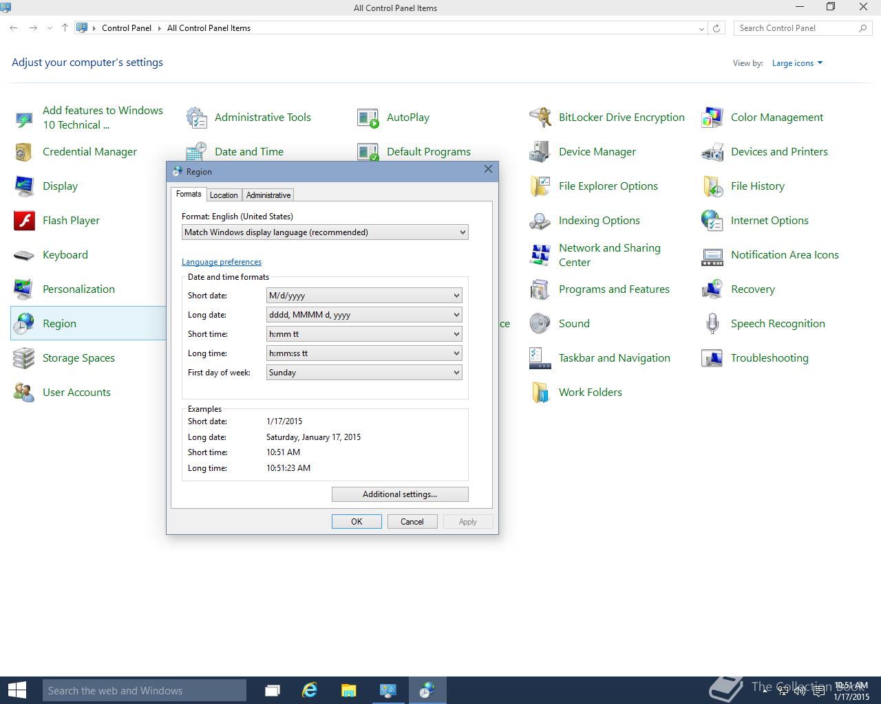
Task: Open the First day of week dropdown
Action: pyautogui.click(x=363, y=373)
